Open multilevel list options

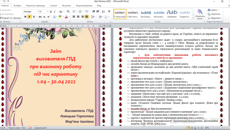[x=87, y=11]
